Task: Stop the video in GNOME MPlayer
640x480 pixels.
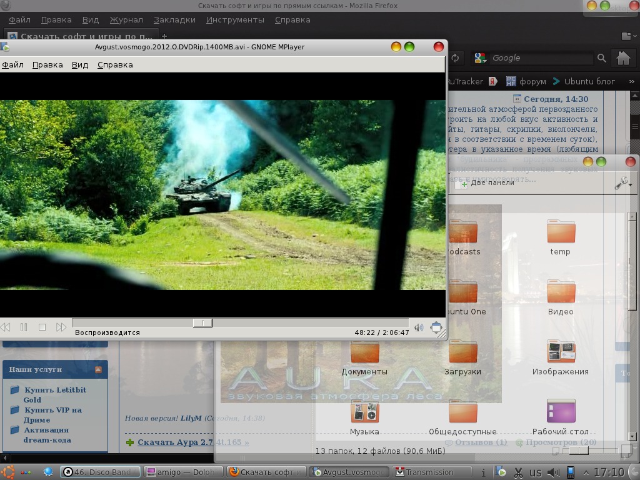Action: tap(42, 327)
